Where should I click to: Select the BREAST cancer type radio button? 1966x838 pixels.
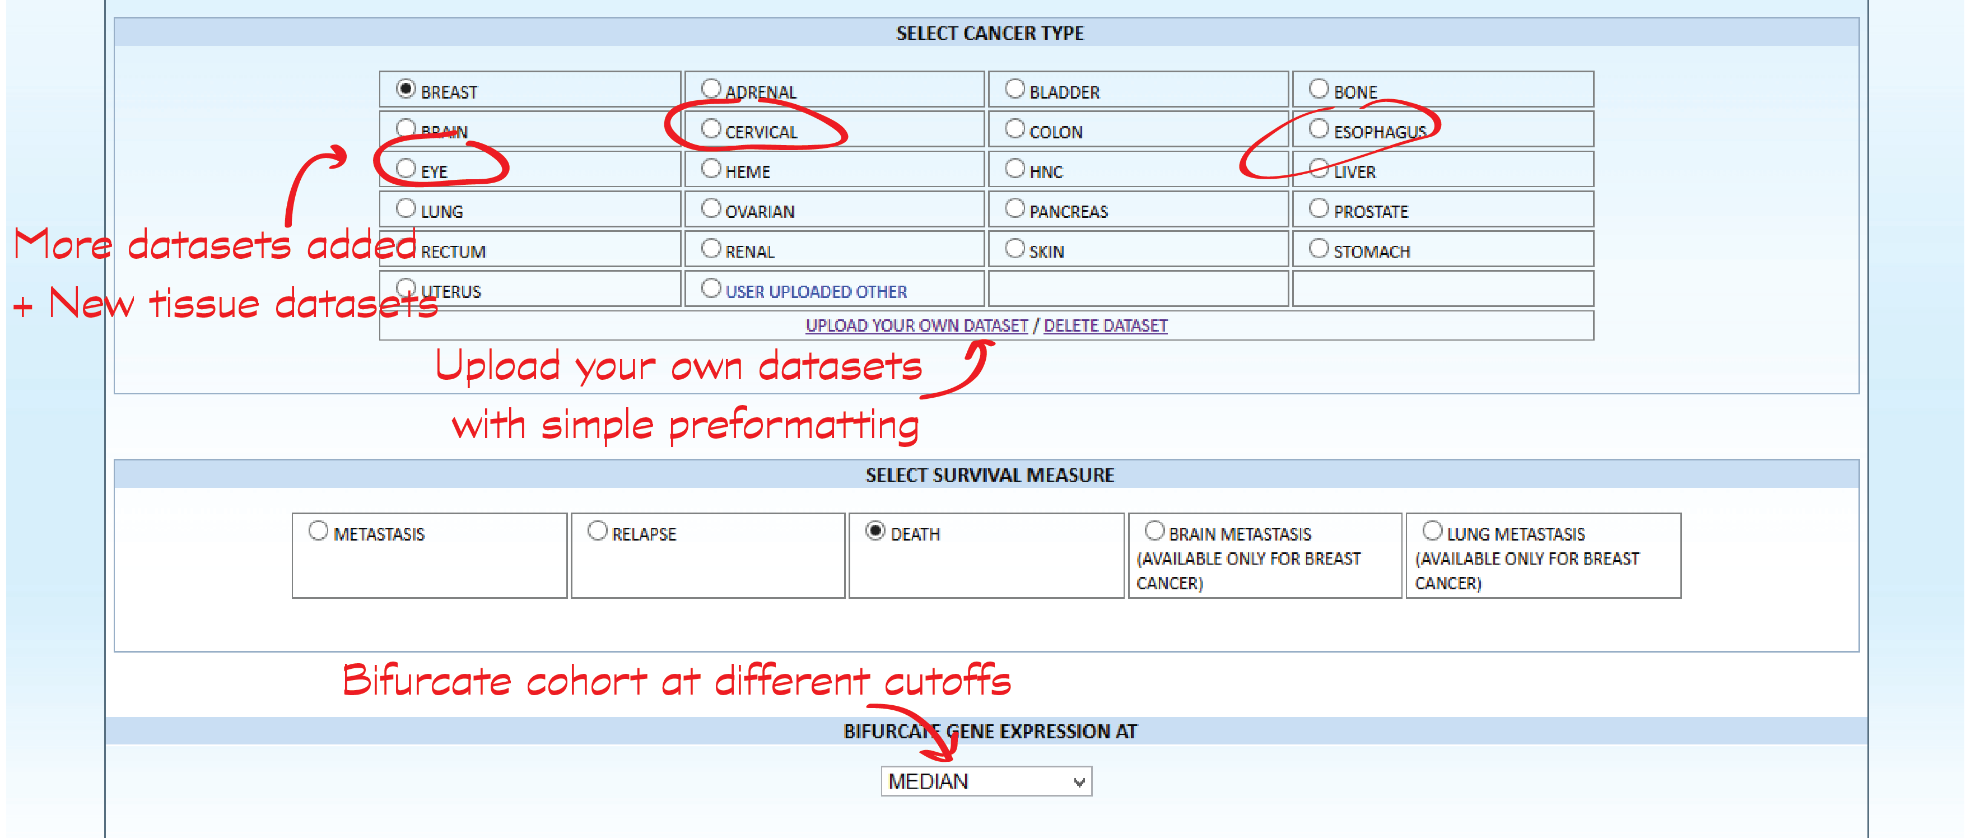(x=406, y=89)
